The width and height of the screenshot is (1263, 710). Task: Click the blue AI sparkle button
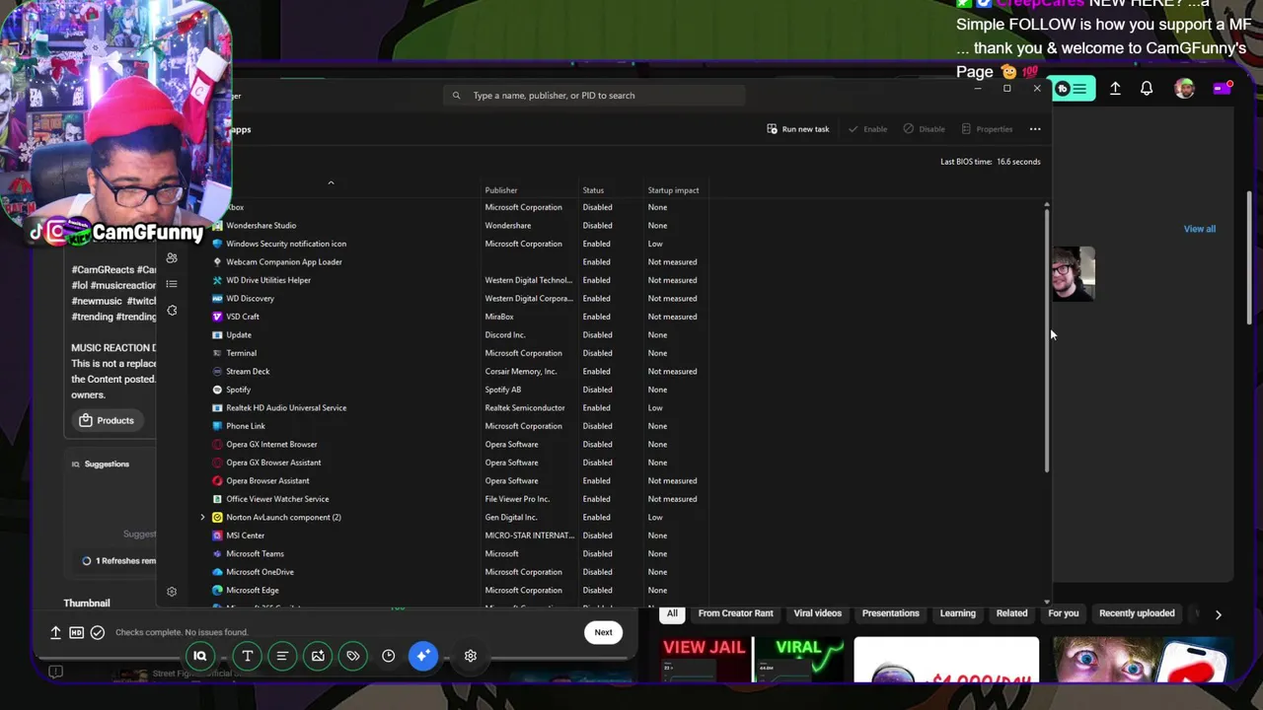(423, 656)
